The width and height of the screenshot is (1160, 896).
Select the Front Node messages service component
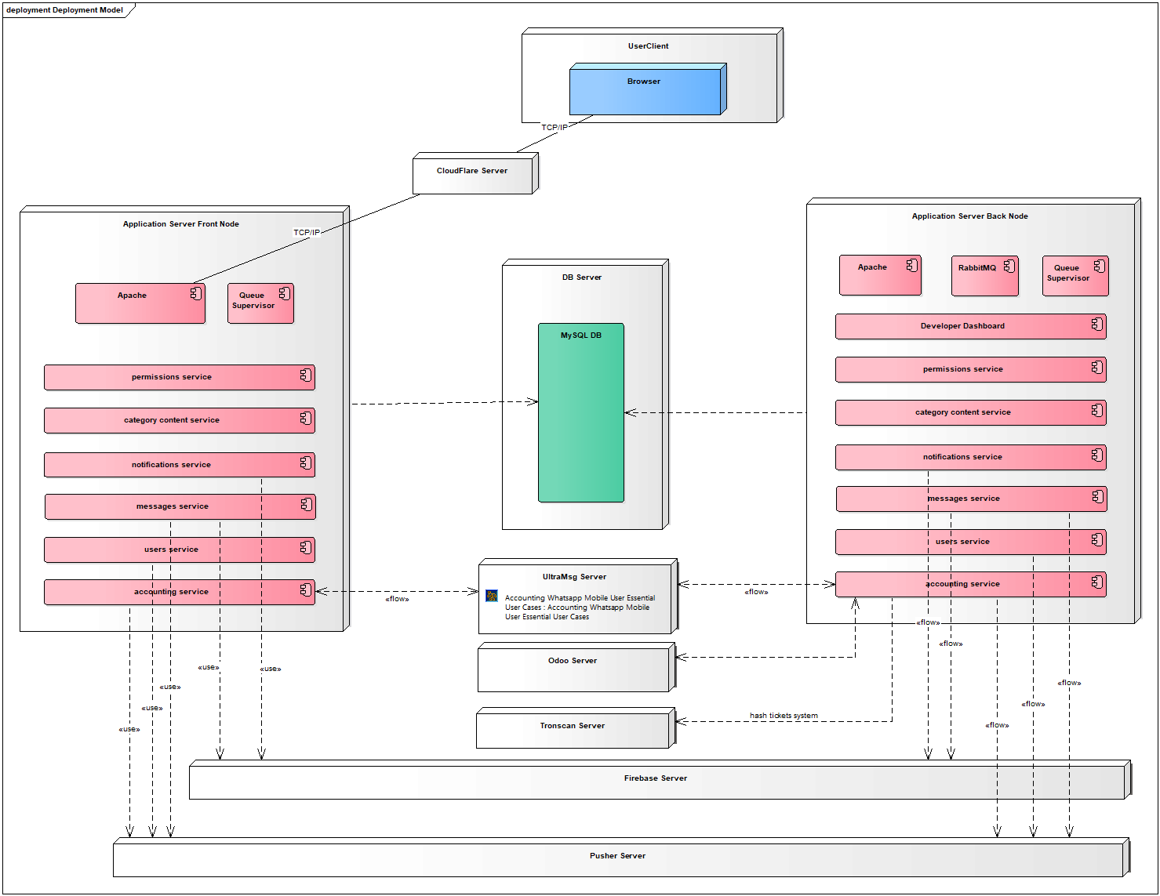point(173,506)
